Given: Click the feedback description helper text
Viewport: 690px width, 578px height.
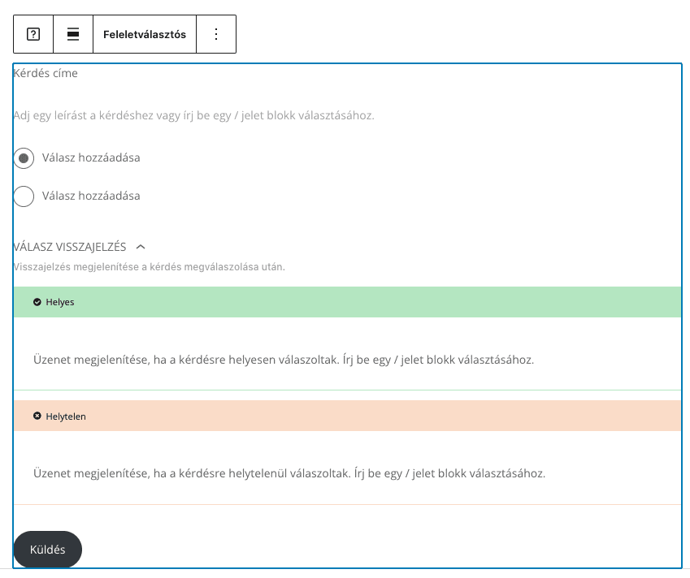Looking at the screenshot, I should (x=150, y=267).
